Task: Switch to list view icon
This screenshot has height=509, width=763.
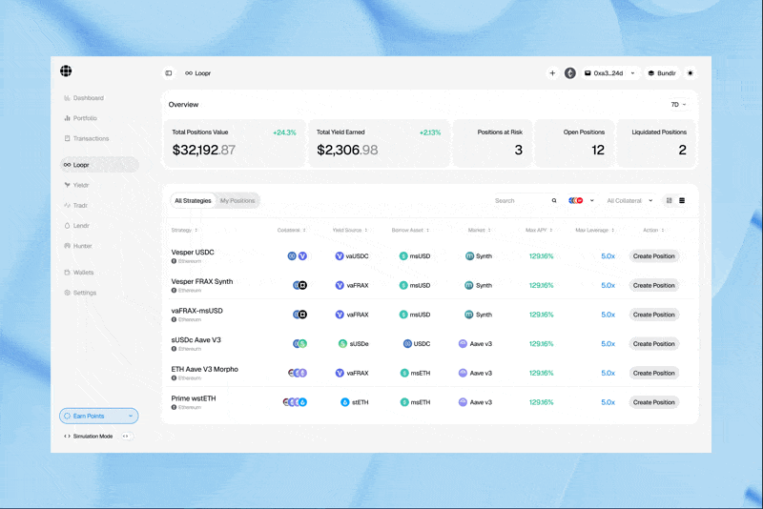Action: 682,200
